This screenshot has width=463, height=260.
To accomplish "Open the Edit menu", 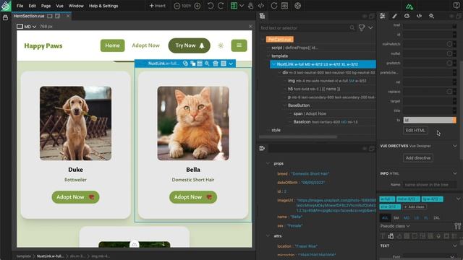I will tap(32, 6).
